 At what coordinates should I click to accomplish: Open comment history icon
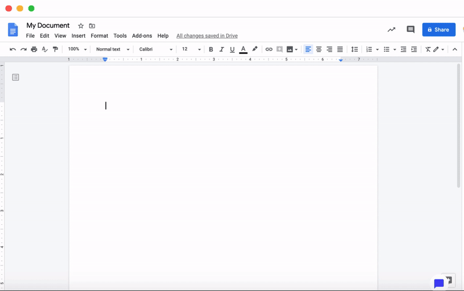coord(410,30)
